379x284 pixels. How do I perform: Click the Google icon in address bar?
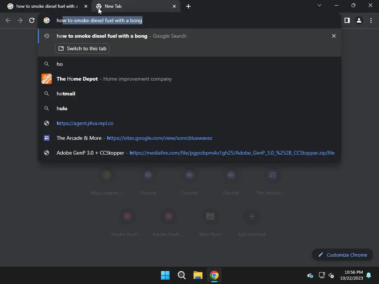coord(47,21)
